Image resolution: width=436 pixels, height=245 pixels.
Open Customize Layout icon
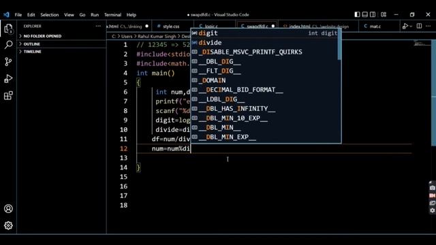click(384, 14)
